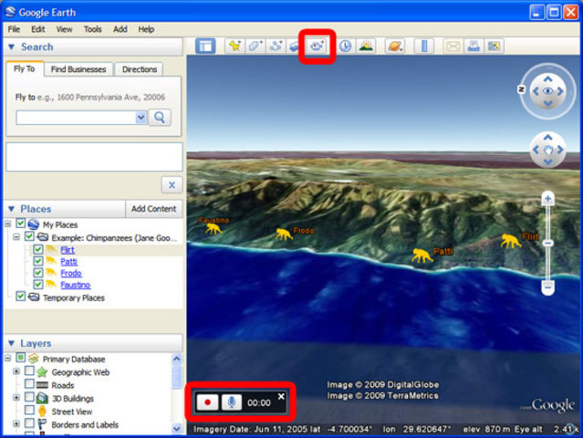Uncheck the Example: Chimpanzees folder checkbox

(x=29, y=236)
